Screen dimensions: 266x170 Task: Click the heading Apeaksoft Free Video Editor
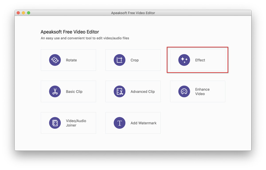70,32
